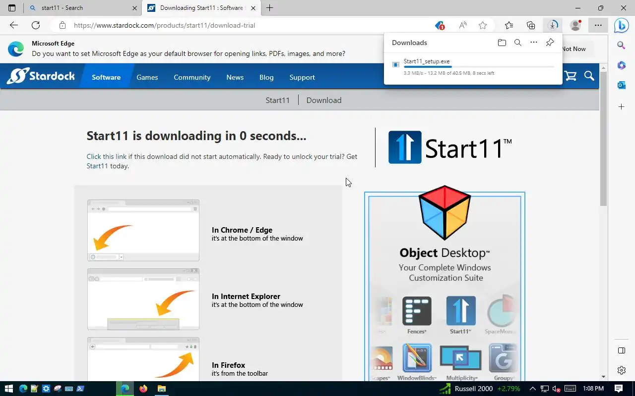The image size is (635, 396).
Task: Click the Start11_setup.exe download progress bar
Action: (x=479, y=67)
